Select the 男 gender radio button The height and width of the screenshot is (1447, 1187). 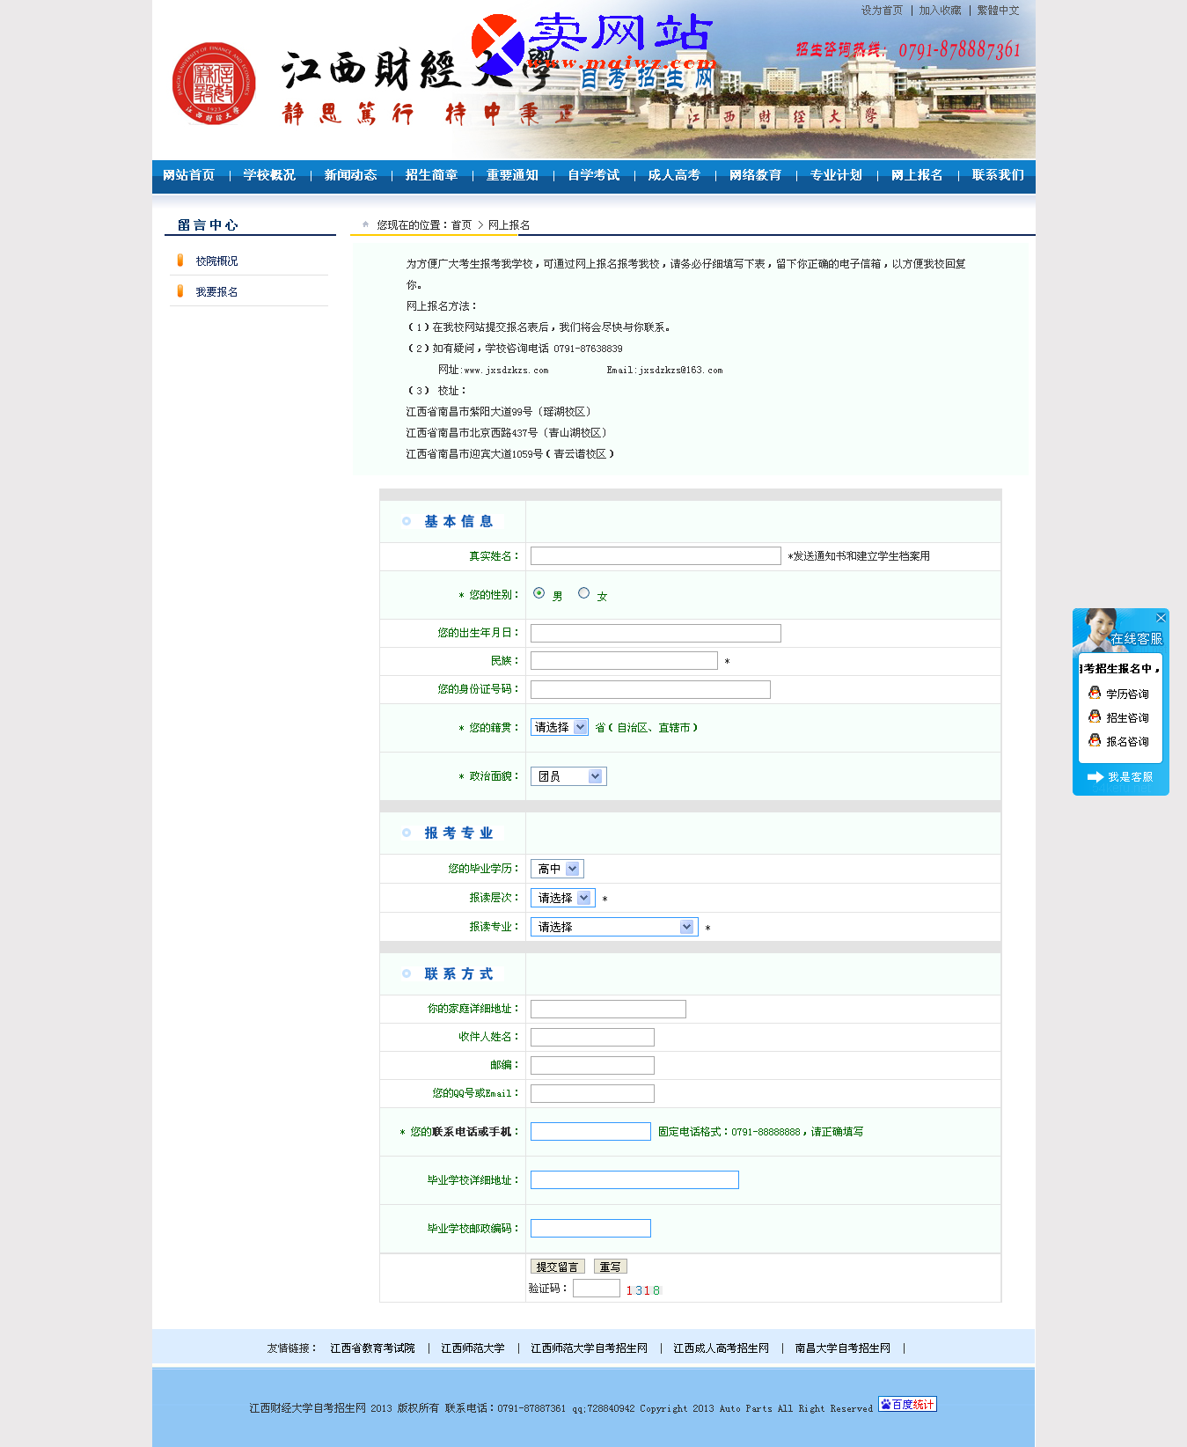539,593
